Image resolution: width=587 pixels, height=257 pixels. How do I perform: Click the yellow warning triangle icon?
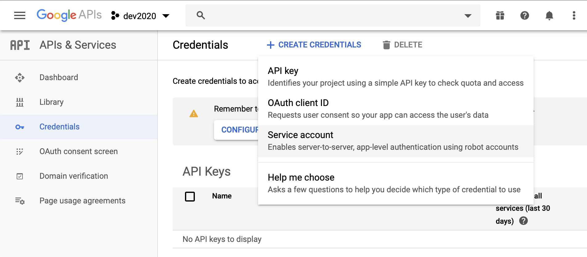tap(194, 114)
